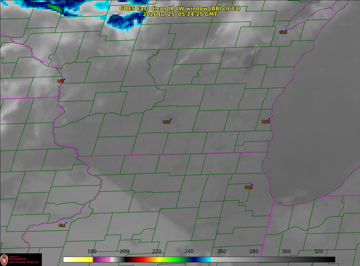Click the GRB station label
Image resolution: width=360 pixels, height=266 pixels.
(x=283, y=32)
